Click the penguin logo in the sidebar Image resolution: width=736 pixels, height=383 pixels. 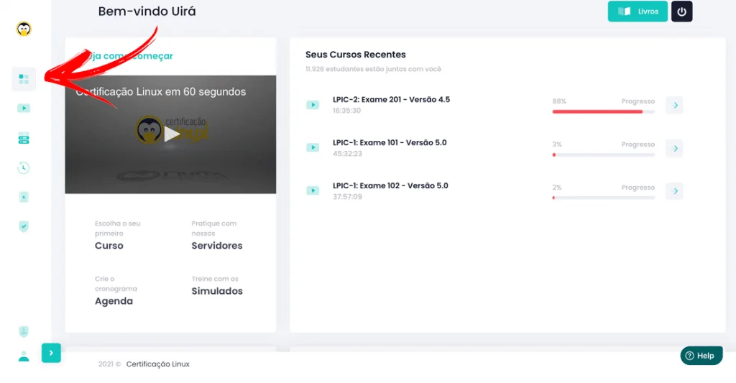tap(24, 29)
